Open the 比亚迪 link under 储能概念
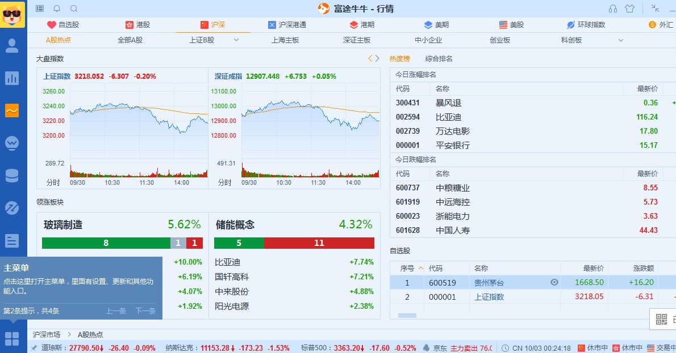Image resolution: width=676 pixels, height=353 pixels. click(x=228, y=262)
